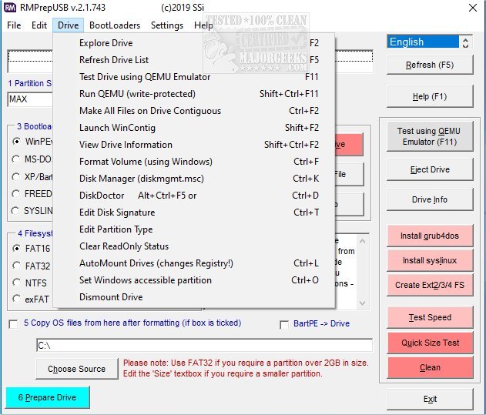Click the RMPrepUSB title bar app icon
This screenshot has width=486, height=415.
point(10,8)
